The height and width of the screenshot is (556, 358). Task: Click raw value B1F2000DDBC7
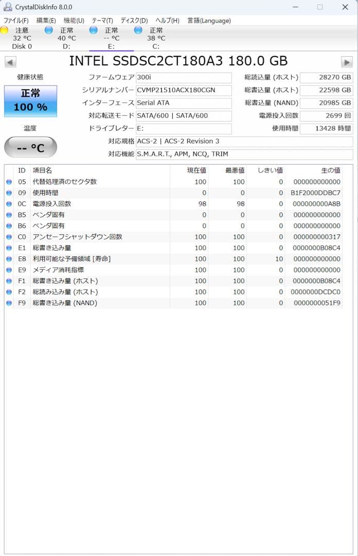315,193
